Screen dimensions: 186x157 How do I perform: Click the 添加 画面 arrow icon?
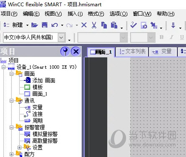point(27,80)
